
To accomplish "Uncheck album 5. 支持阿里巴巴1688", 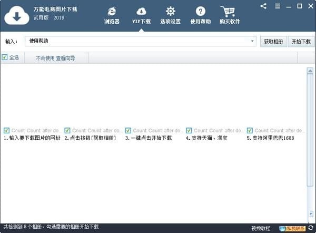I will pyautogui.click(x=250, y=131).
